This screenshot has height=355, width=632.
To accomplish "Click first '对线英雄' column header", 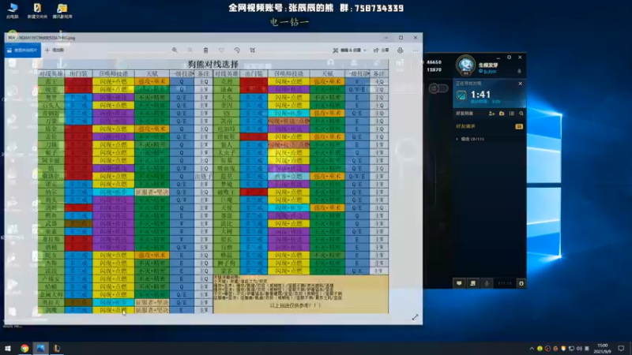I will pos(51,73).
